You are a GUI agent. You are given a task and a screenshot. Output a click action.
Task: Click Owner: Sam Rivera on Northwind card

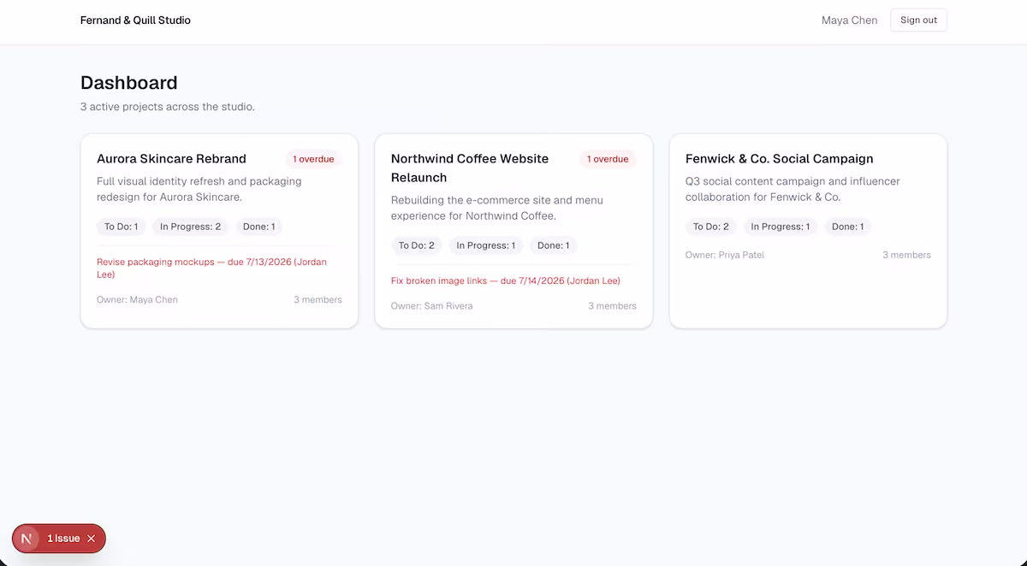tap(431, 306)
